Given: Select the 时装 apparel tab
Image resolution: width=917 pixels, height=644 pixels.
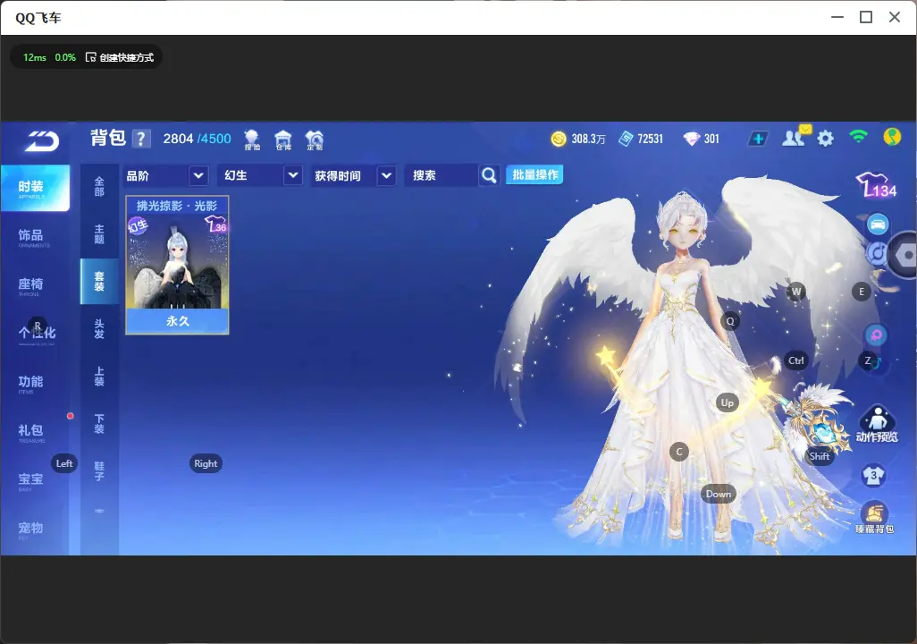Looking at the screenshot, I should 35,188.
